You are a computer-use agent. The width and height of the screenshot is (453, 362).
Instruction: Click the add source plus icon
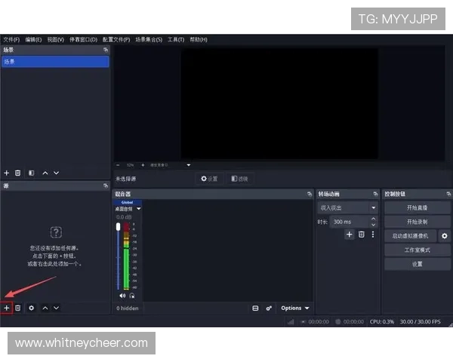coord(7,308)
